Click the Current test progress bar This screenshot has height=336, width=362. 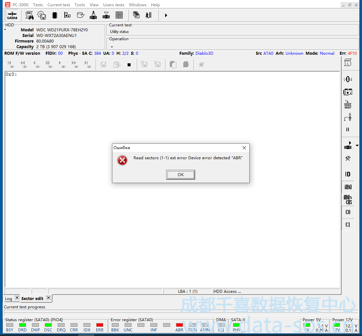tap(181, 312)
